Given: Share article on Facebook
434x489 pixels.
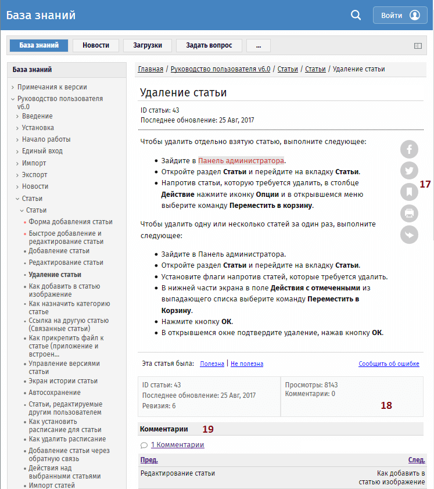Looking at the screenshot, I should 409,149.
